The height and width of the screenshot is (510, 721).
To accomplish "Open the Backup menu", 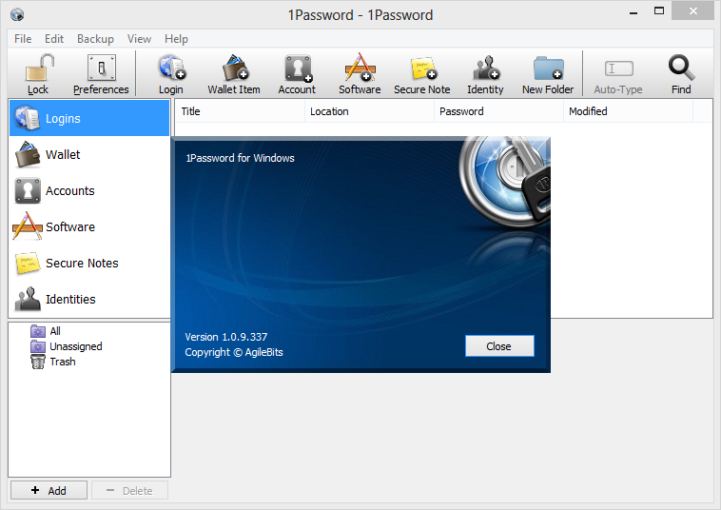I will (95, 39).
